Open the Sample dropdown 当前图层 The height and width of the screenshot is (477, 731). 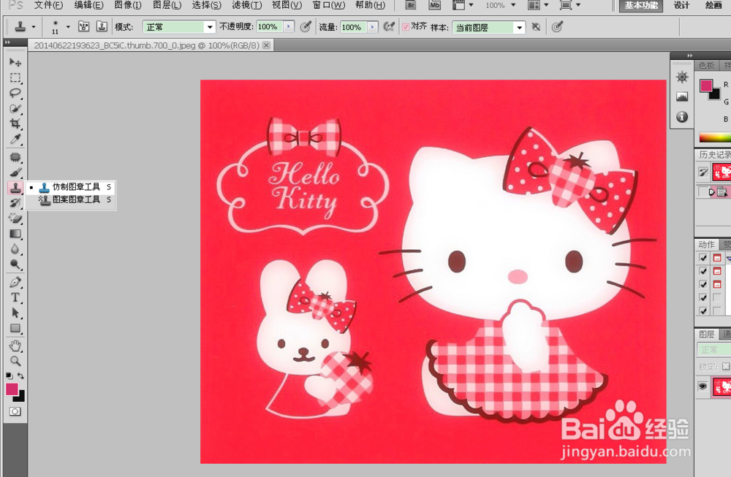(x=488, y=28)
